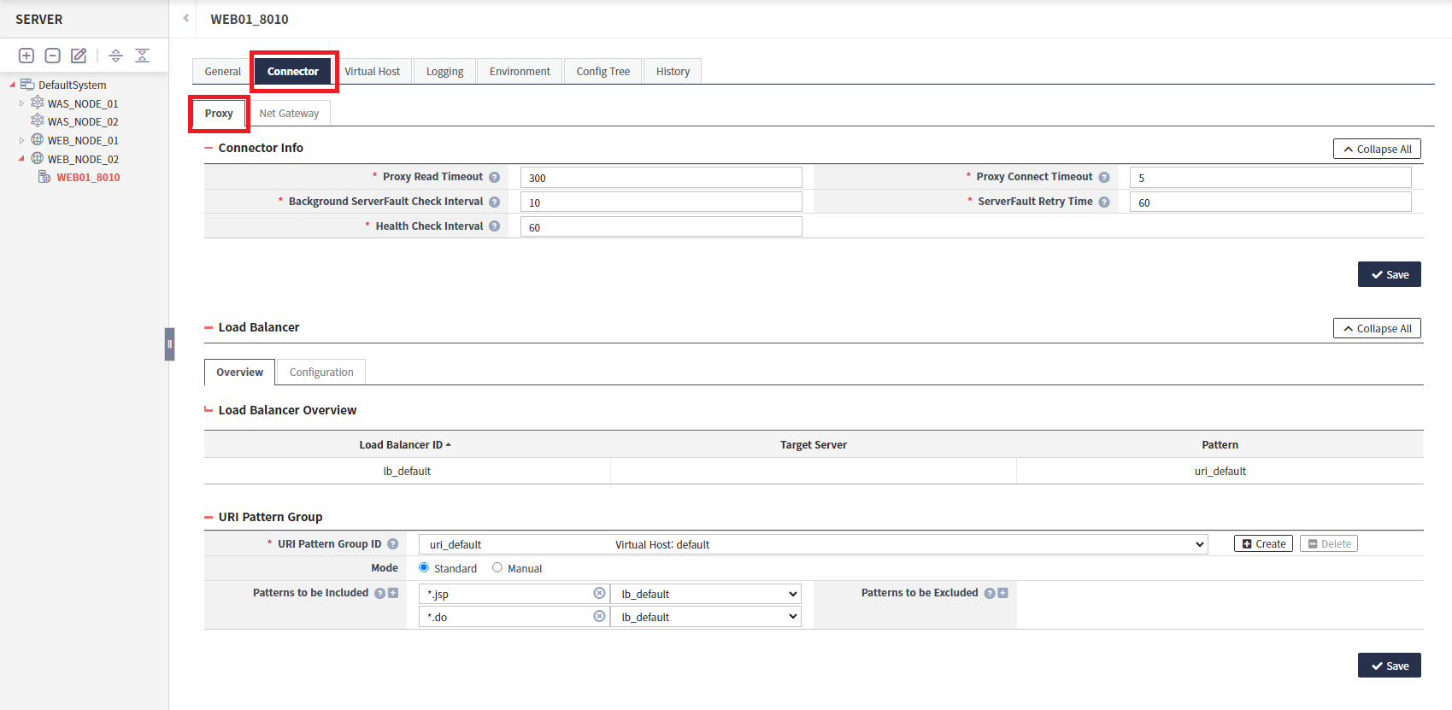
Task: Switch to Virtual Host tab
Action: pos(372,72)
